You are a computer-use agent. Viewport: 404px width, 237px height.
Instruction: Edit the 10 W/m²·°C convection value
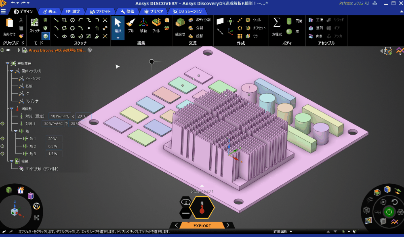click(60, 116)
